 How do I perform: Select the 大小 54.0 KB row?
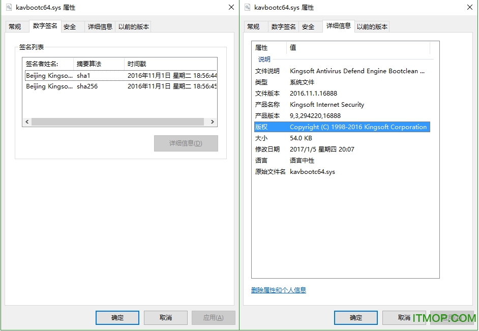(x=342, y=138)
